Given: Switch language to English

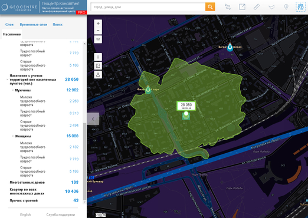Looking at the screenshot, I should click(25, 214).
